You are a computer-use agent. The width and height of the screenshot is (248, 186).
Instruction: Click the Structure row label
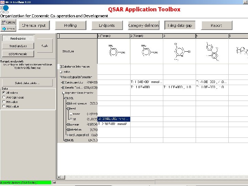[x=68, y=51]
